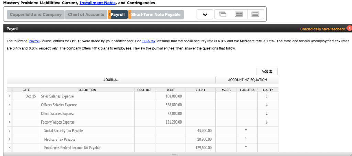Select the Payroll tab
Screen dimensions: 352x156
118,15
